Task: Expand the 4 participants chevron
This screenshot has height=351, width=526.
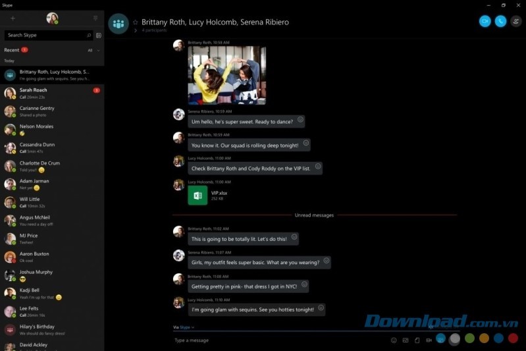Action: (136, 30)
